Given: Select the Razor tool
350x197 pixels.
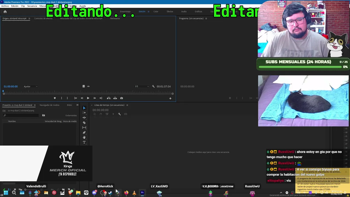Looking at the screenshot, I should (84, 123).
